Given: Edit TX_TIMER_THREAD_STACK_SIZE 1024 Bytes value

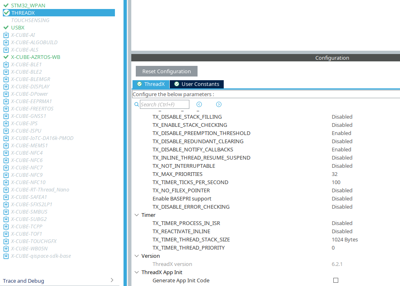Looking at the screenshot, I should 345,240.
